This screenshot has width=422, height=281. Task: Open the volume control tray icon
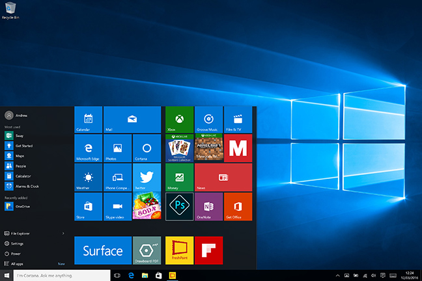373,275
